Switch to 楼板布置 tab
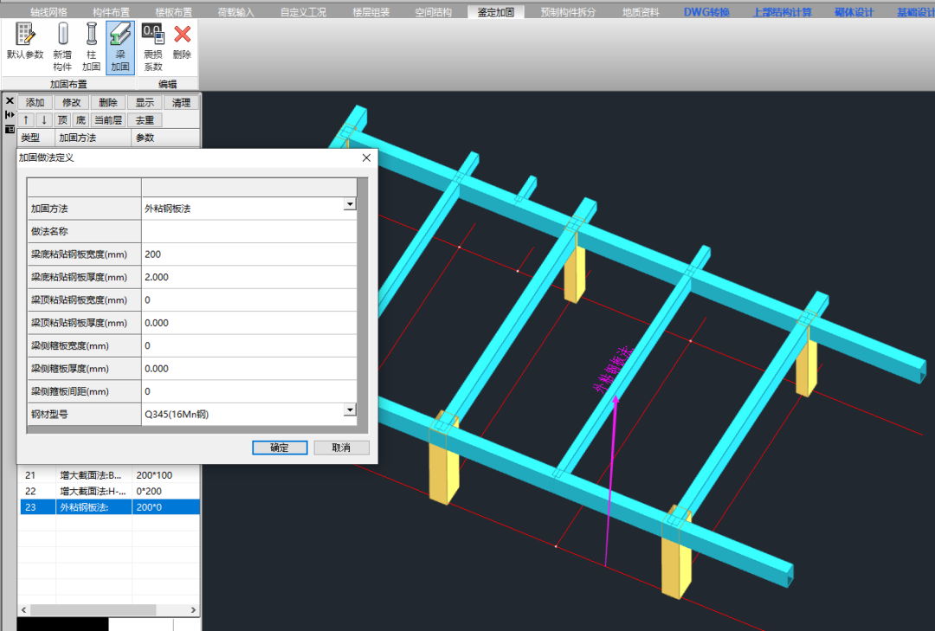This screenshot has height=631, width=935. (x=173, y=12)
